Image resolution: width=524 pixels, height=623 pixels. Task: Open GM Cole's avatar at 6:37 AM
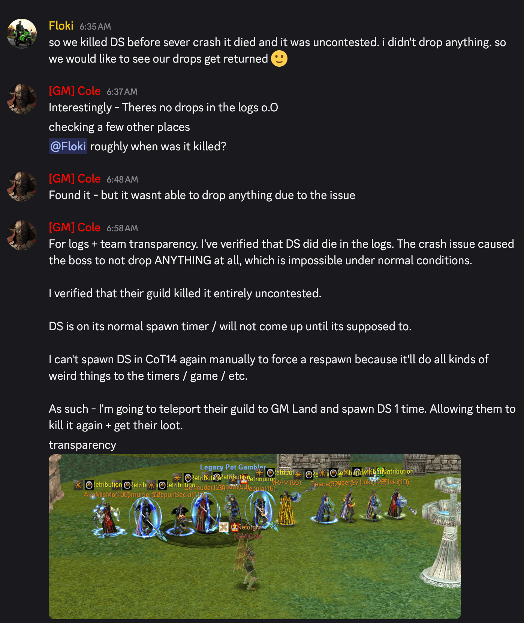pos(22,99)
